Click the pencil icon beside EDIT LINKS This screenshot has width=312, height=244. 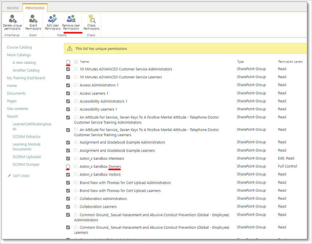[9, 176]
